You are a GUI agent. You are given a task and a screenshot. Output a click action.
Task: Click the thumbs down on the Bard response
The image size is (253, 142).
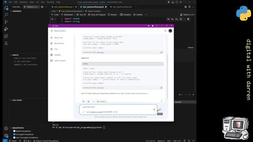pos(88,101)
